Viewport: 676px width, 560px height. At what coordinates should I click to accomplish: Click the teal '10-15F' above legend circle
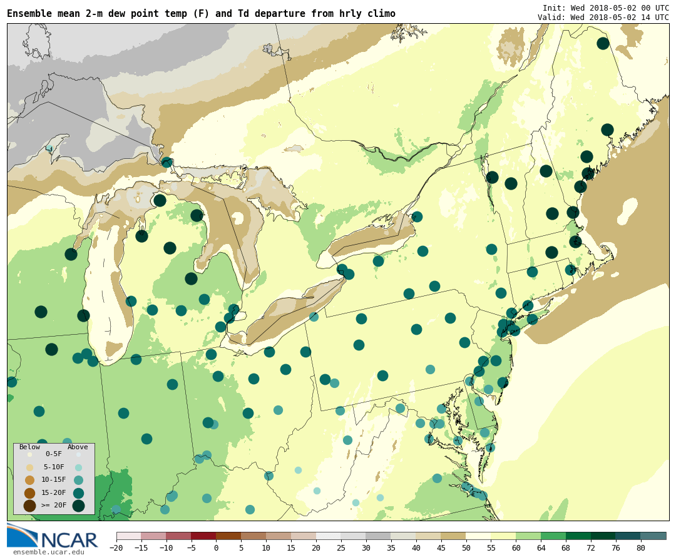pyautogui.click(x=78, y=480)
